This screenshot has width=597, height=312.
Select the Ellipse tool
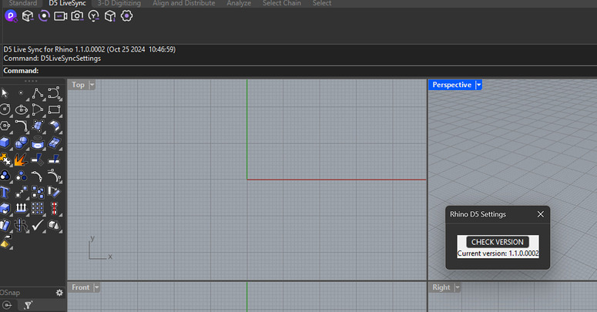click(21, 109)
